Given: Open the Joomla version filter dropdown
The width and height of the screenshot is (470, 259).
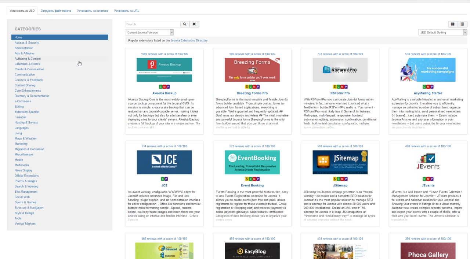Looking at the screenshot, I should [x=150, y=32].
